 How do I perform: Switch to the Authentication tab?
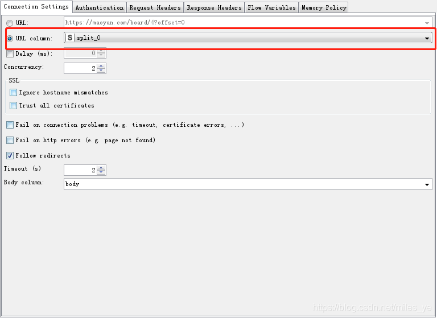[100, 7]
